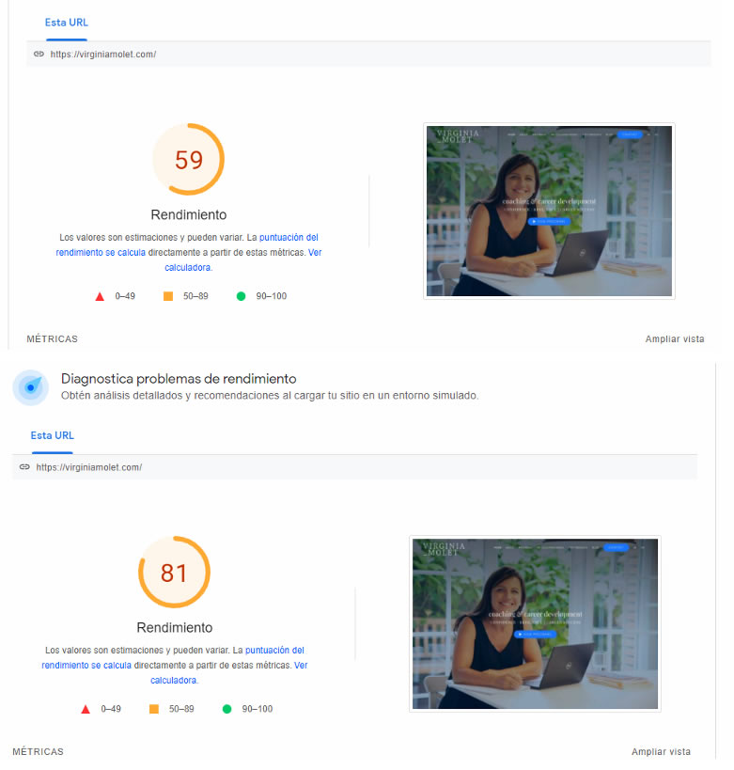Click the bottom 'MÉTRICAS' label

[38, 752]
